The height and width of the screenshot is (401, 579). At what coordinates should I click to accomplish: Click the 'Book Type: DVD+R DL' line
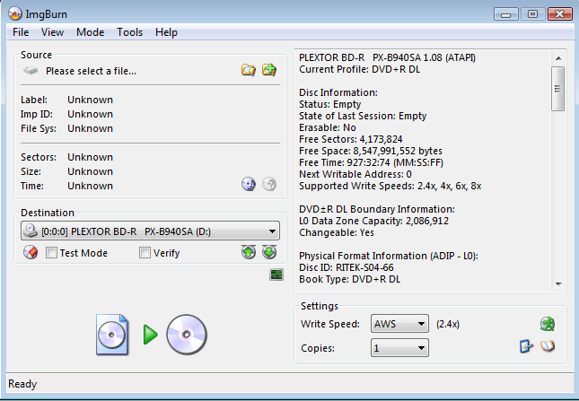[x=349, y=279]
